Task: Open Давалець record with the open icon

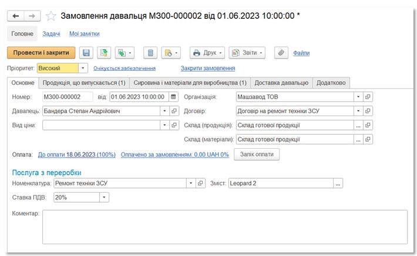Action: pos(174,110)
